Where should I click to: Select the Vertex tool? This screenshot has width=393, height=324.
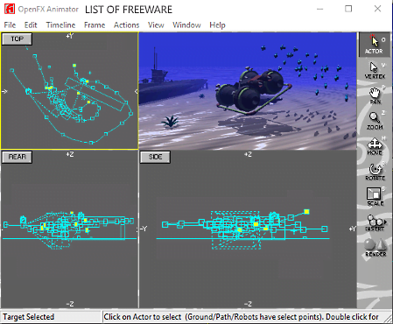pyautogui.click(x=375, y=70)
